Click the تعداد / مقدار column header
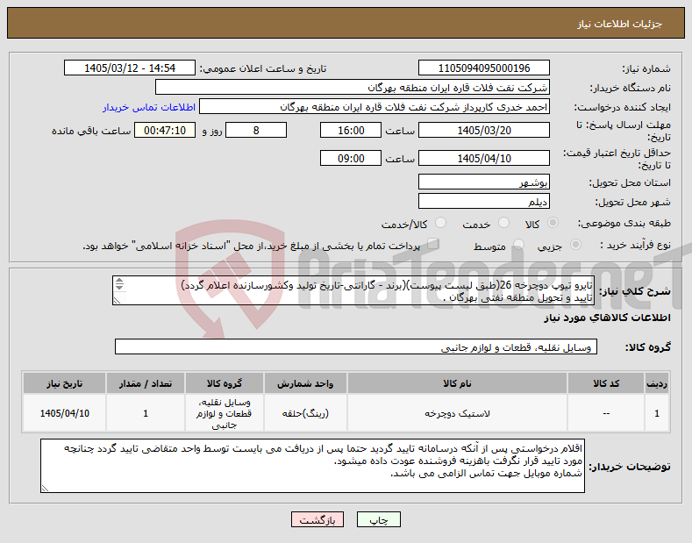 (x=146, y=383)
